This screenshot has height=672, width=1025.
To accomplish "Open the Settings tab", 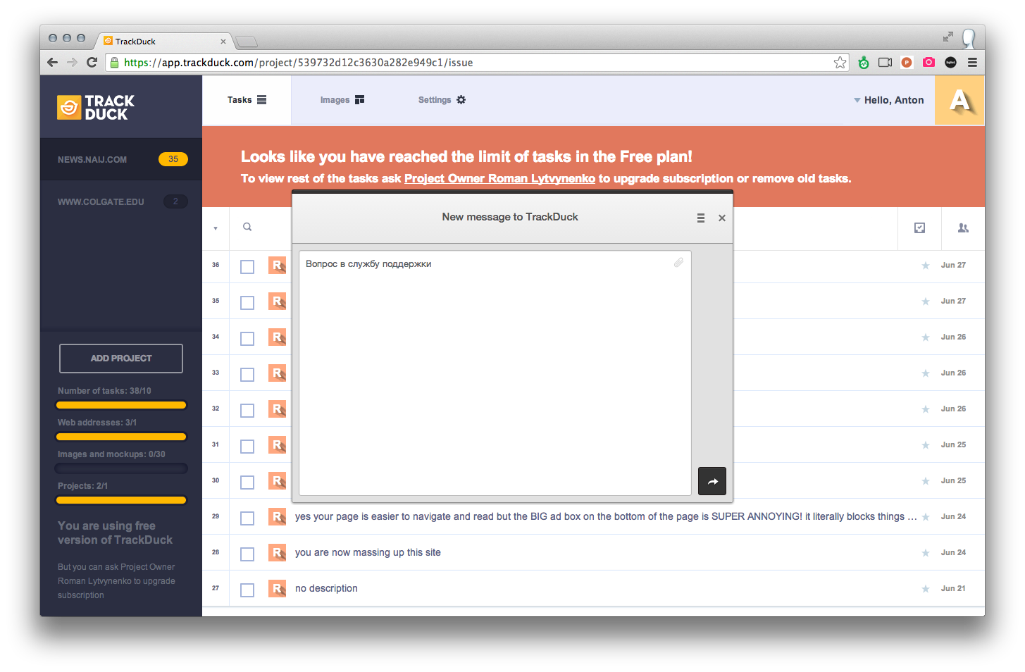I will click(x=442, y=100).
